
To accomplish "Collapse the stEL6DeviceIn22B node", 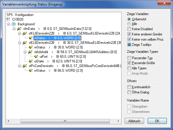I will click(20, 43).
